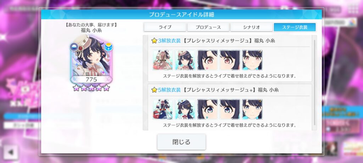363x163 pixels.
Task: Click the five-star rarity row under card
Action: click(91, 88)
